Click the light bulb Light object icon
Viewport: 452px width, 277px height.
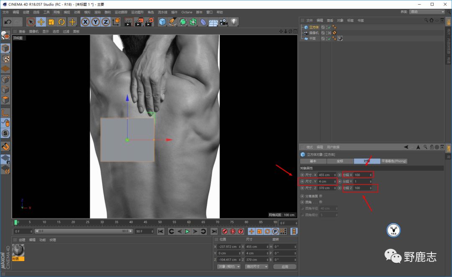coord(234,22)
